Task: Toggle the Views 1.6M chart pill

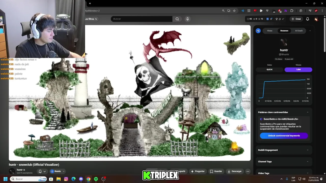Action: click(298, 69)
